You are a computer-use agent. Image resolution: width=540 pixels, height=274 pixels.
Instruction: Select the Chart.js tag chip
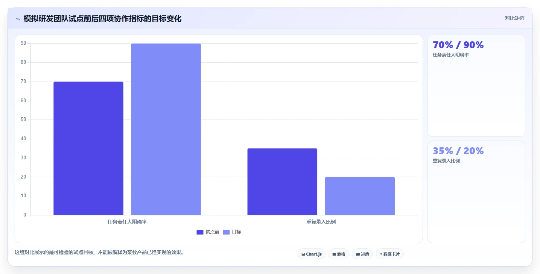tap(312, 254)
